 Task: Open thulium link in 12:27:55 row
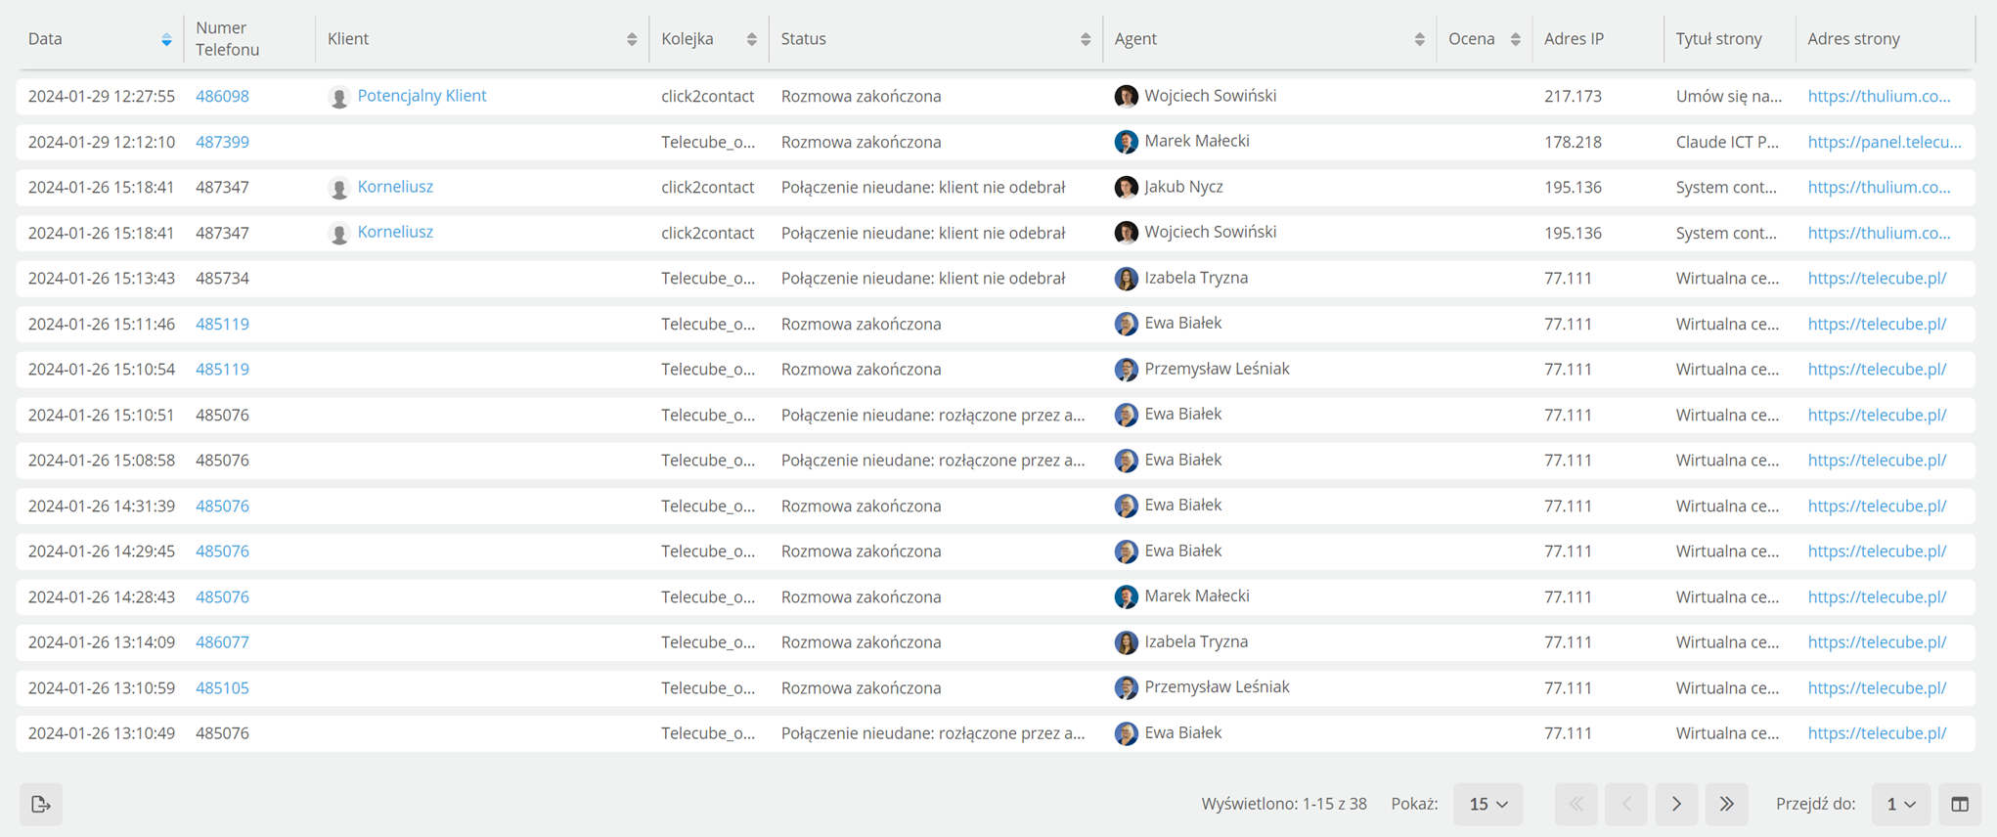(x=1879, y=96)
